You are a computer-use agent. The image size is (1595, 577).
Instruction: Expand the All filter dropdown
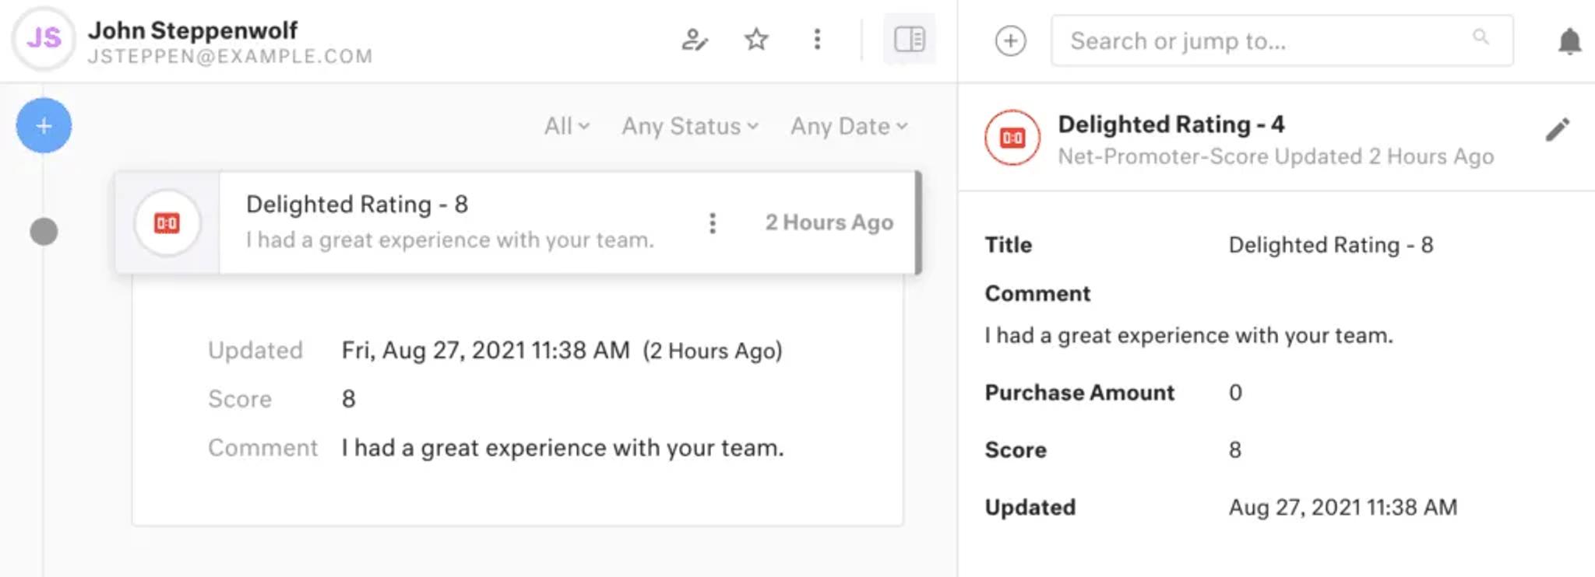tap(567, 126)
